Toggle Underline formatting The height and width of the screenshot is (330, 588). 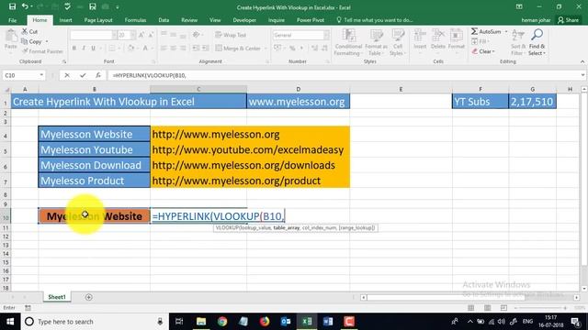tap(93, 49)
